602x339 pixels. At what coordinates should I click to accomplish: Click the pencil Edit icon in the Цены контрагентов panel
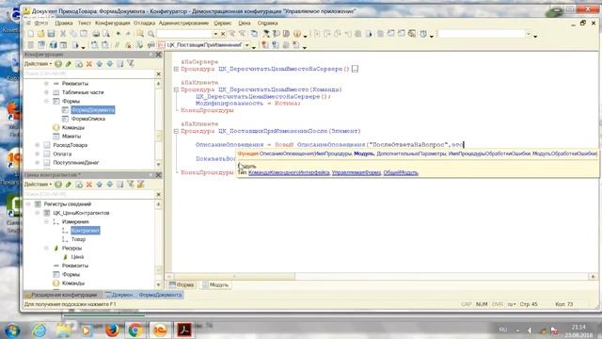[x=69, y=185]
